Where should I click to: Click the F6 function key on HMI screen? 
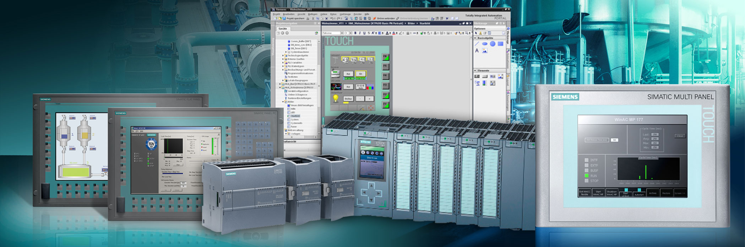click(386, 57)
